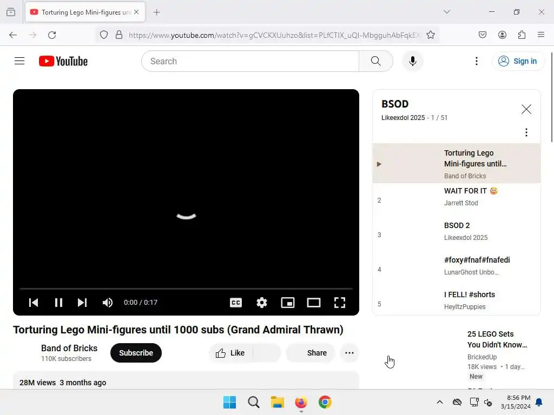Play WAIT FOR IT playlist video
The image size is (554, 415).
(x=457, y=200)
